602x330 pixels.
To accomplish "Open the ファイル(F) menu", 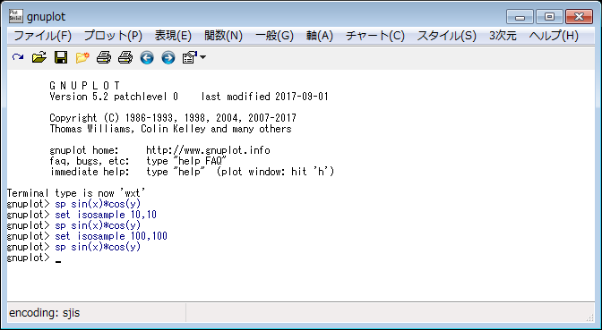I will pos(43,36).
